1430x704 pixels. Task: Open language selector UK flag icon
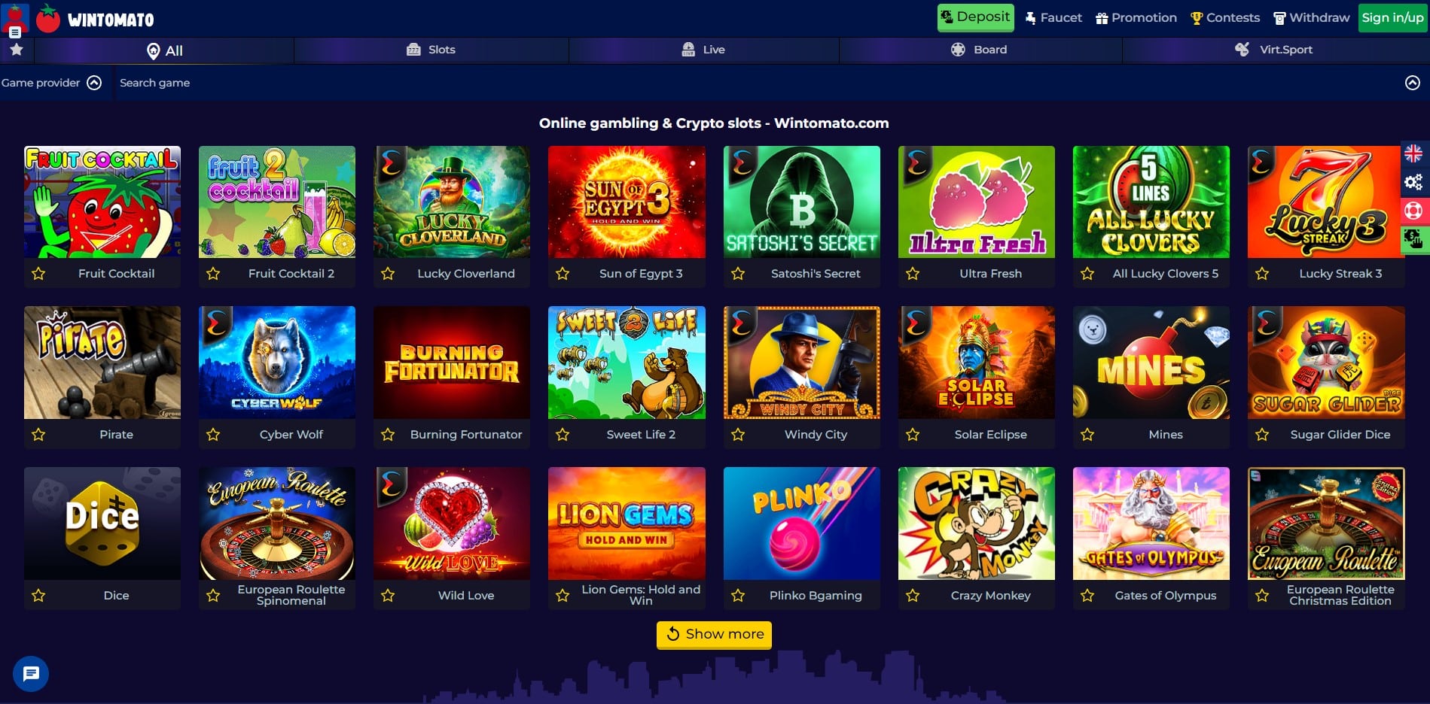[1413, 154]
